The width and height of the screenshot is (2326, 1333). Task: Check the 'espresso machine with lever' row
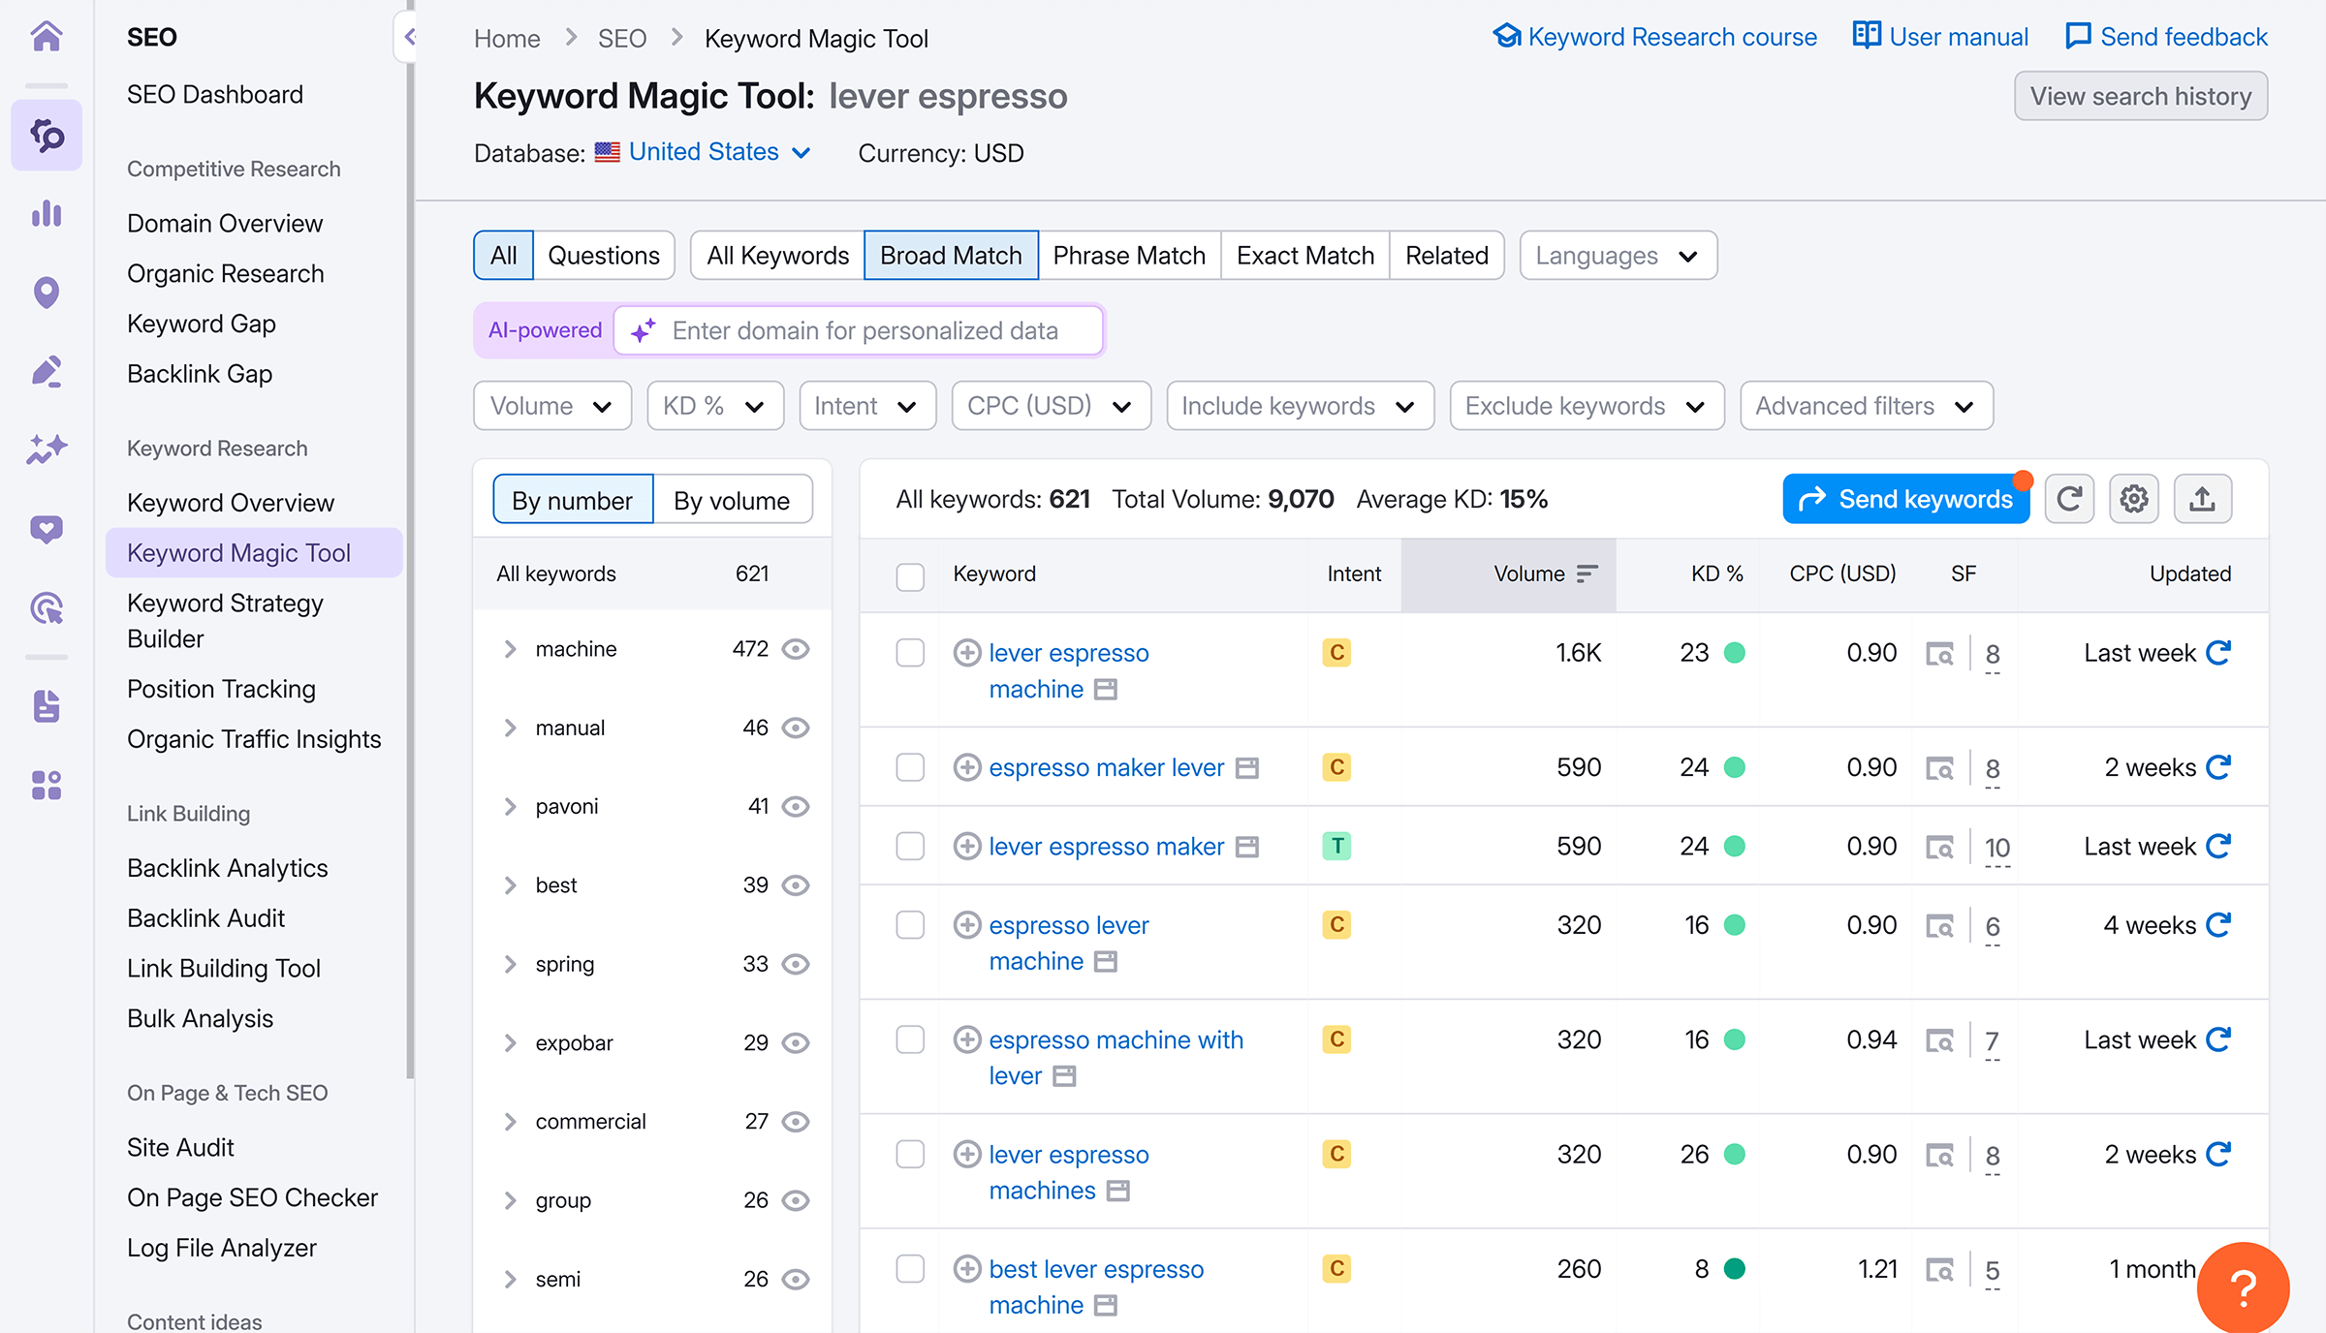click(910, 1039)
